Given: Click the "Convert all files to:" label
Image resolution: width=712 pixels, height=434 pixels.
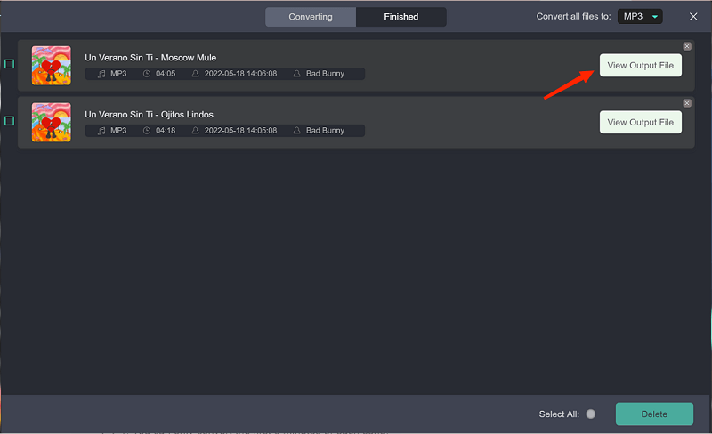Looking at the screenshot, I should coord(573,16).
